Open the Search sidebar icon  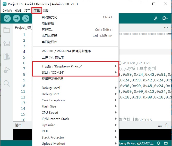[7, 83]
